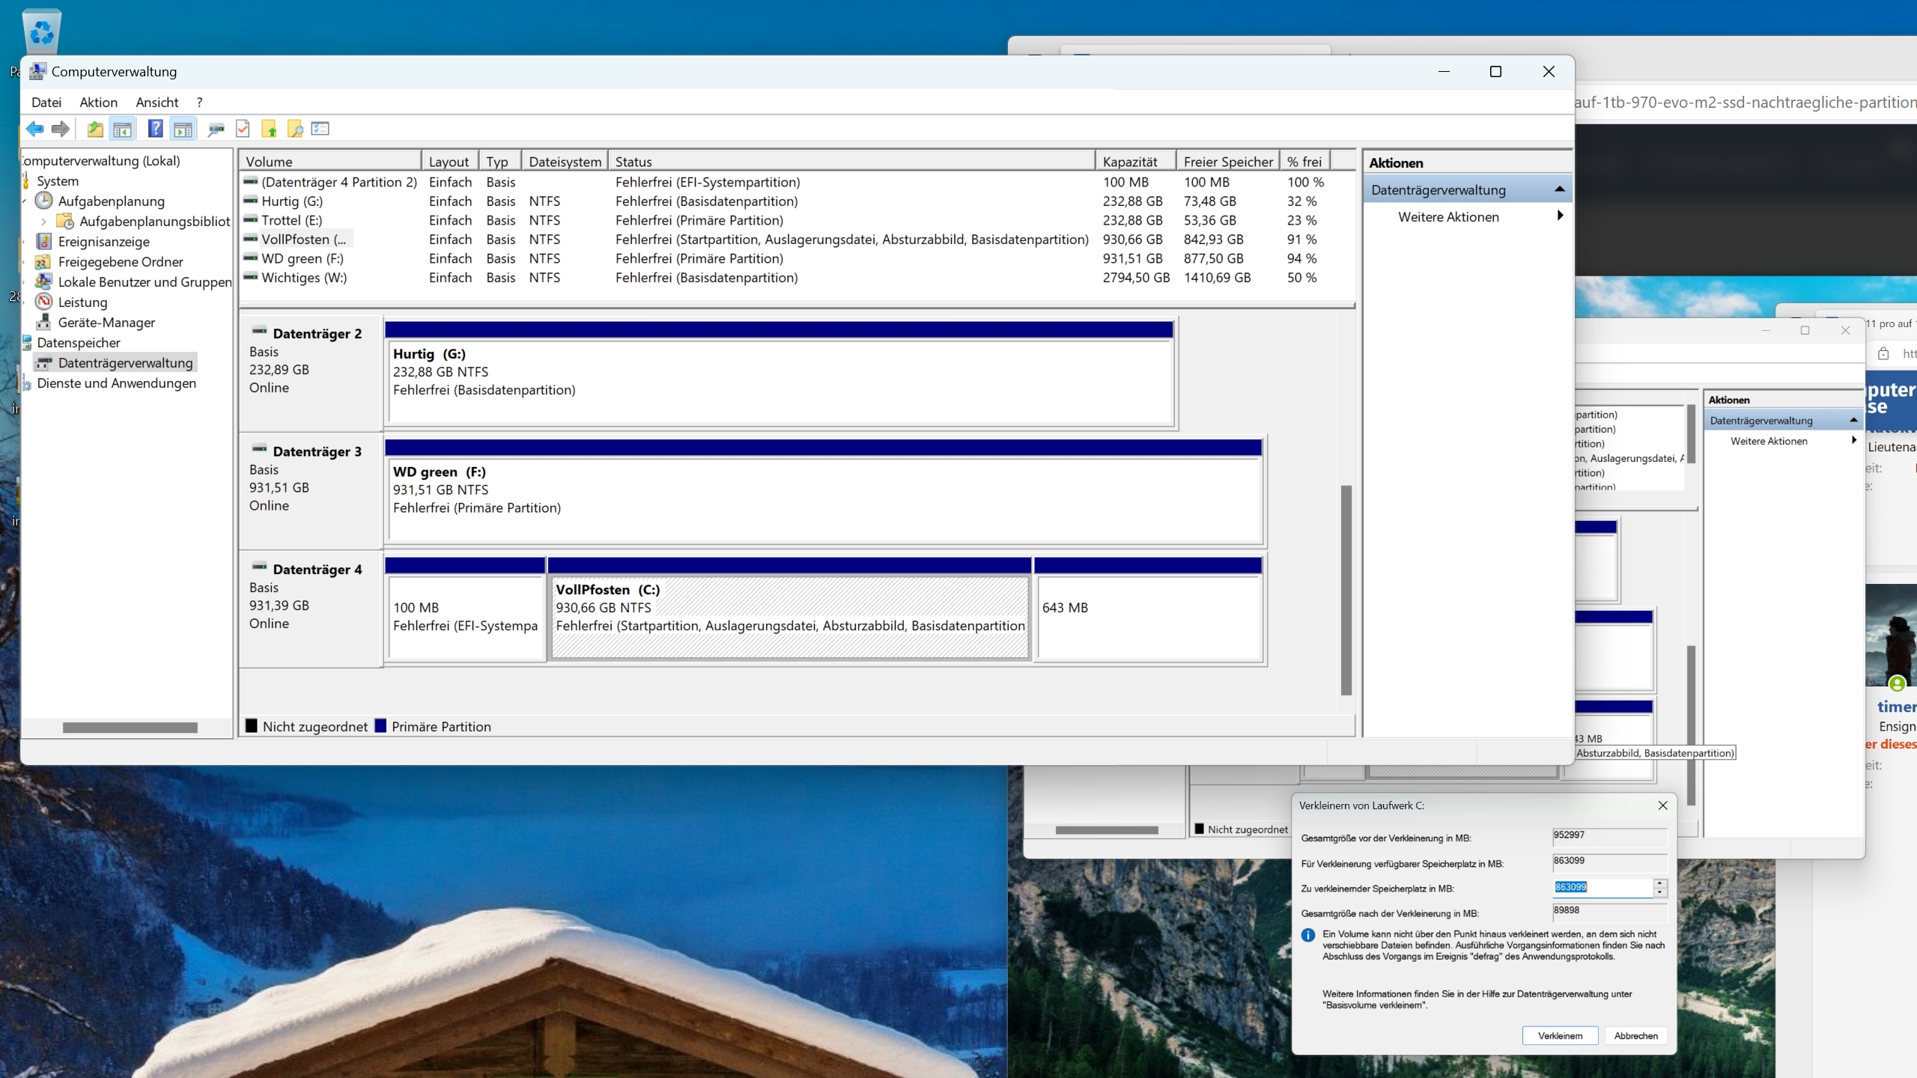This screenshot has height=1078, width=1917.
Task: Click the checkmark document toolbar icon
Action: 243,129
